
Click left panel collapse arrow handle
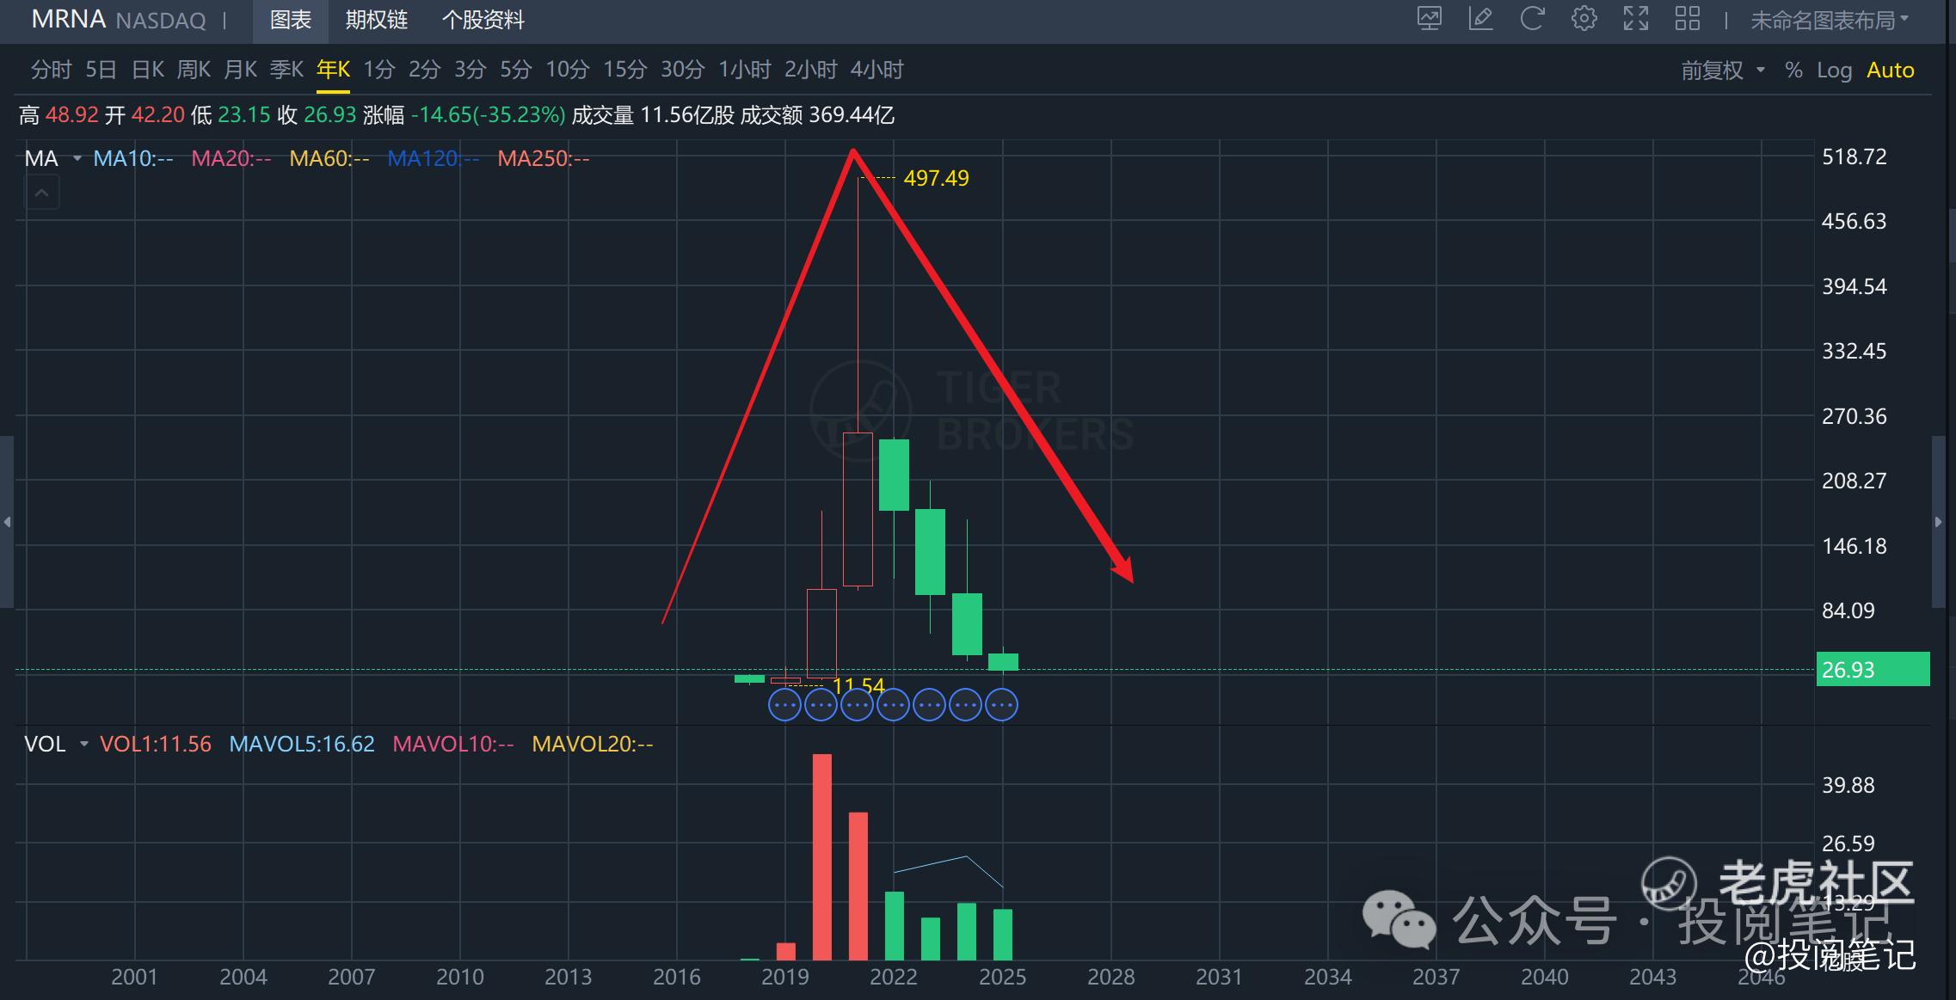(7, 522)
